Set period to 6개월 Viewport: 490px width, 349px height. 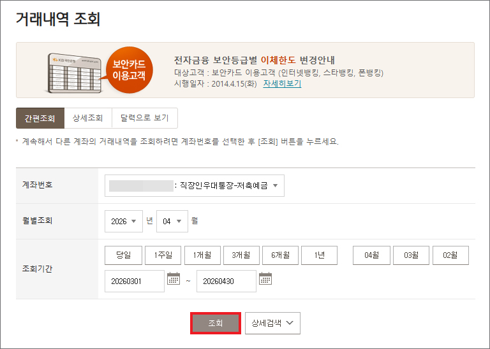tap(280, 255)
